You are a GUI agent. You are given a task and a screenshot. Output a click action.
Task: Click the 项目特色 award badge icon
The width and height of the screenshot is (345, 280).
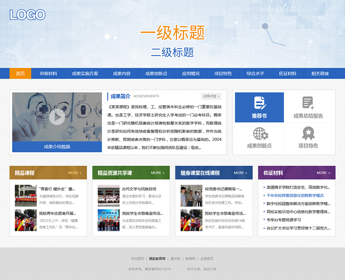[308, 134]
